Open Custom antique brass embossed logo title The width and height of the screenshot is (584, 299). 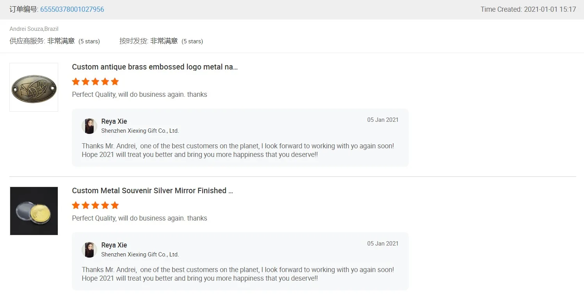click(x=155, y=67)
